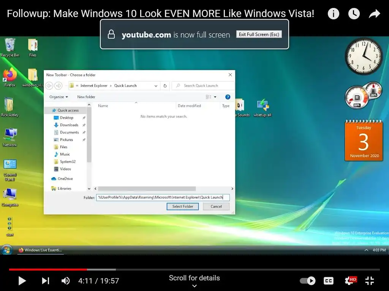Expand Scroll for details chevron
Viewport: 389px width, 291px height.
pyautogui.click(x=194, y=286)
